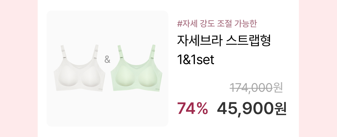Click the 74% discount rate label

click(x=192, y=108)
